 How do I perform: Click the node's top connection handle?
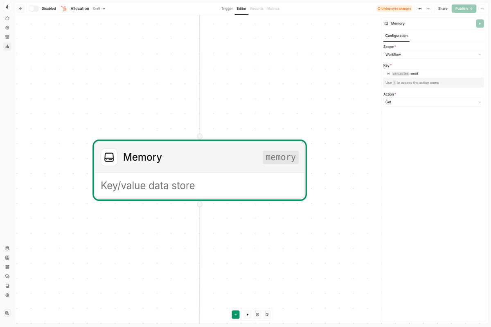(x=200, y=137)
